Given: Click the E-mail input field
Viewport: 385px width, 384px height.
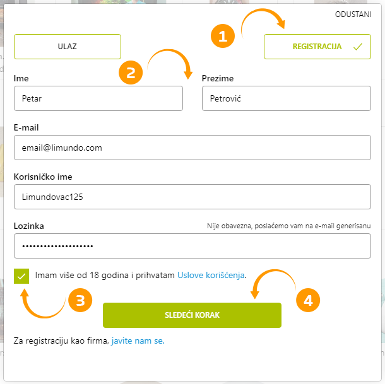Looking at the screenshot, I should coord(192,148).
